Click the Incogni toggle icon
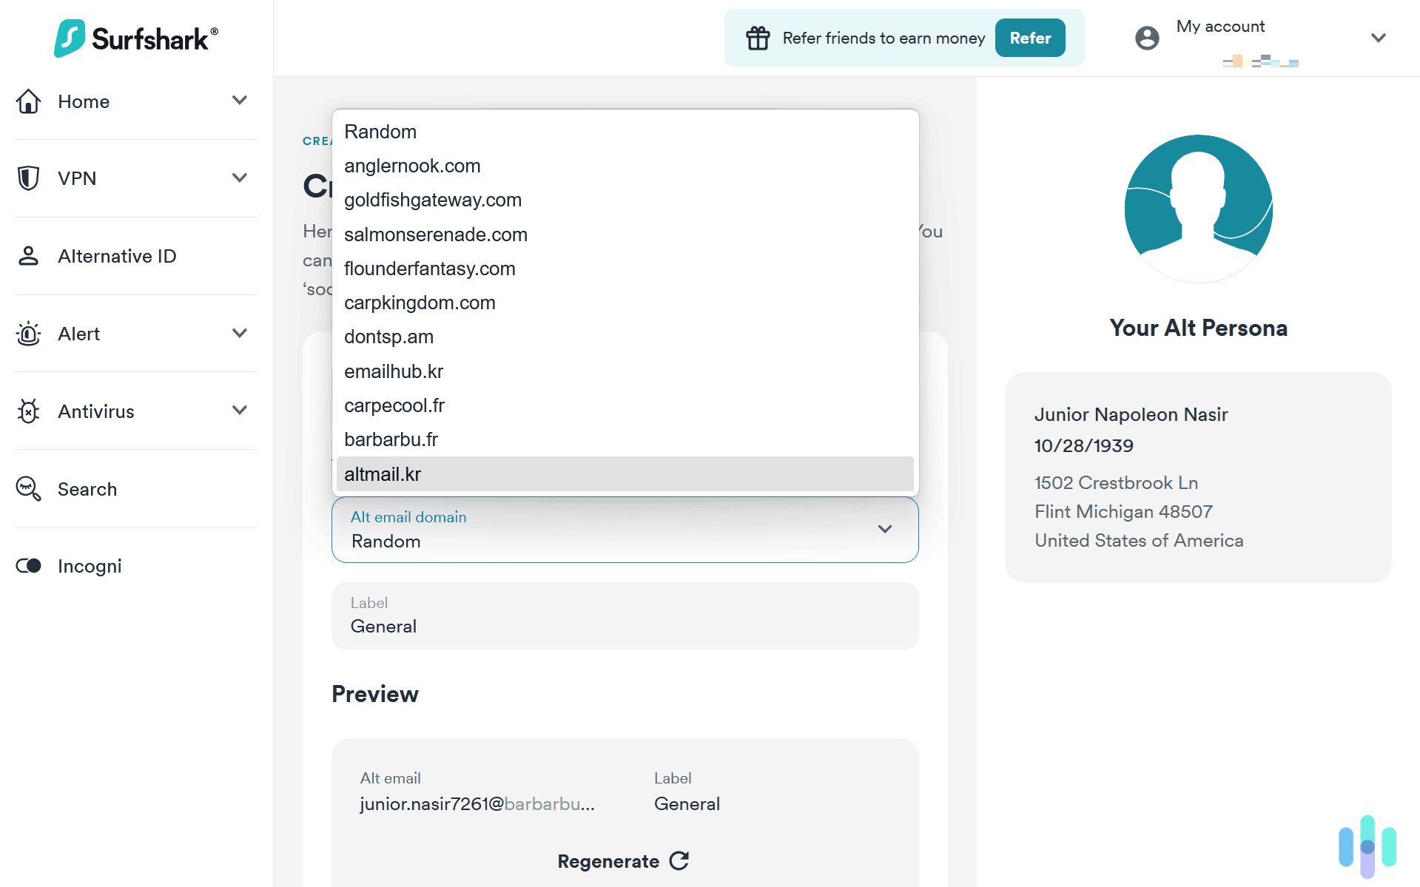Screen dimensions: 1420x887 point(28,566)
